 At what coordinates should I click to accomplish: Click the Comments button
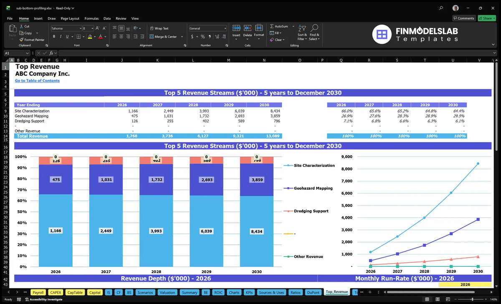tap(464, 18)
